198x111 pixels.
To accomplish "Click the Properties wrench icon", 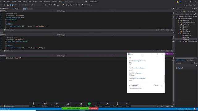I will click(x=182, y=68).
